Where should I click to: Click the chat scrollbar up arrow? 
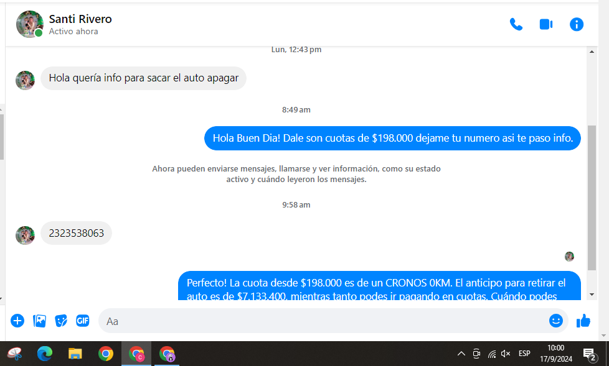[592, 52]
